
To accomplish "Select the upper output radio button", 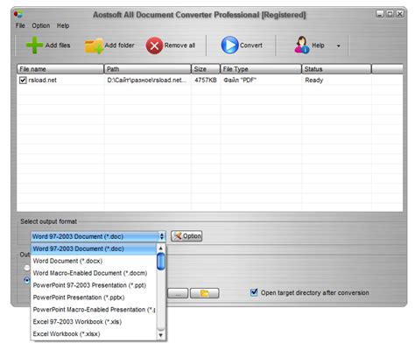I will [27, 268].
